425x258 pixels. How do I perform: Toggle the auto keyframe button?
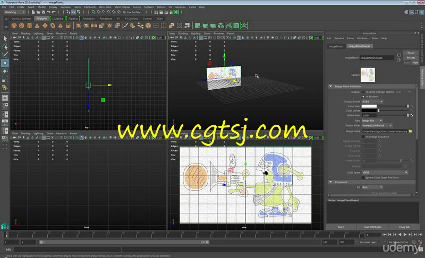coord(414,242)
